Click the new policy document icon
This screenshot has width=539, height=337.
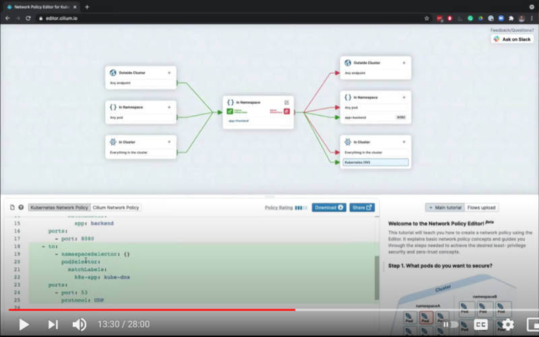12,208
